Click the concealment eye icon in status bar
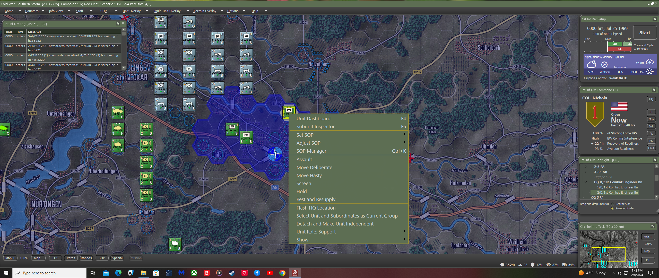Viewport: 659px width, 278px height. coord(549,265)
